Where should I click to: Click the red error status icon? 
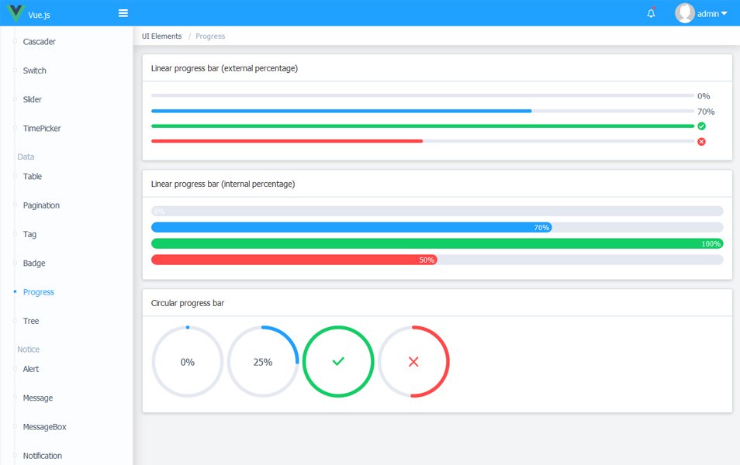[701, 142]
